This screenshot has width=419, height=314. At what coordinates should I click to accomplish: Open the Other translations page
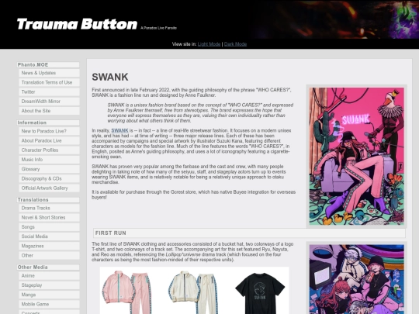(49, 255)
